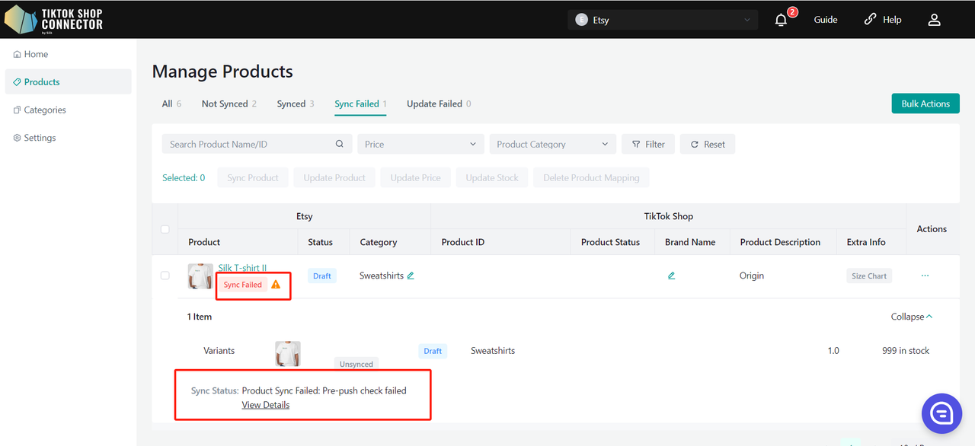The image size is (975, 446).
Task: Click the Update Stock button
Action: coord(492,177)
